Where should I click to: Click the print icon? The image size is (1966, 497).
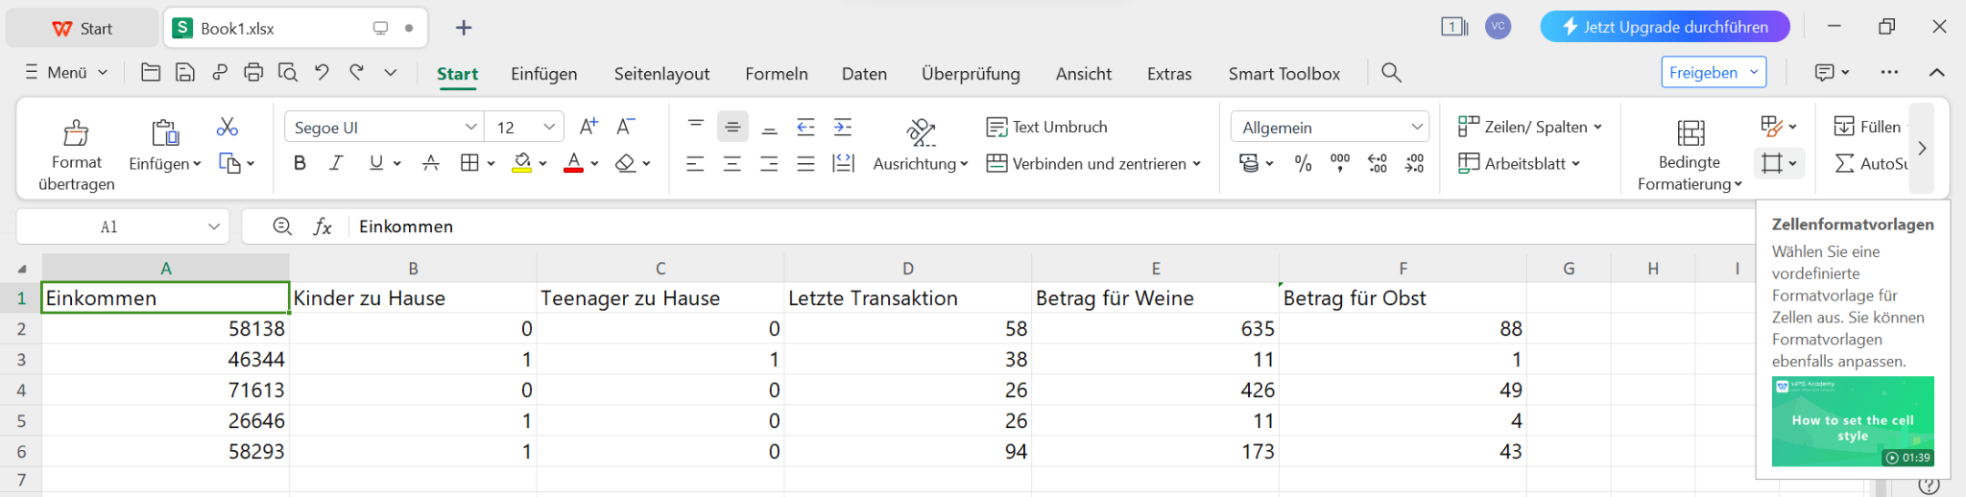(253, 72)
